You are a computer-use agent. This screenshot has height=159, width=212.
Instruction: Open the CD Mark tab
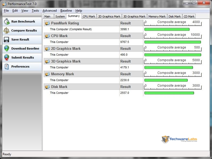point(189,16)
